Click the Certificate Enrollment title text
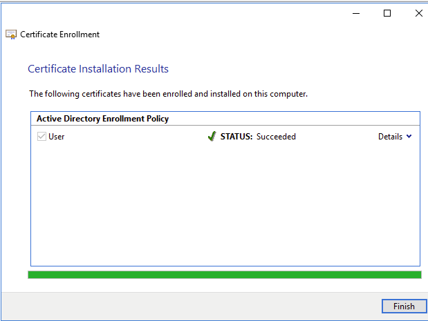Screen dimensions: 428x321 (60, 35)
